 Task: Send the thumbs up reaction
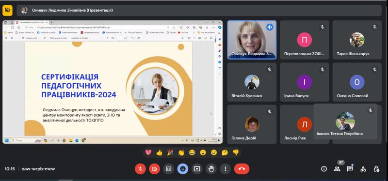[x=159, y=152]
